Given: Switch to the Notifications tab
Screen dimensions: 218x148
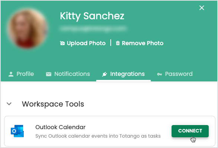Looking at the screenshot, I should 68,74.
